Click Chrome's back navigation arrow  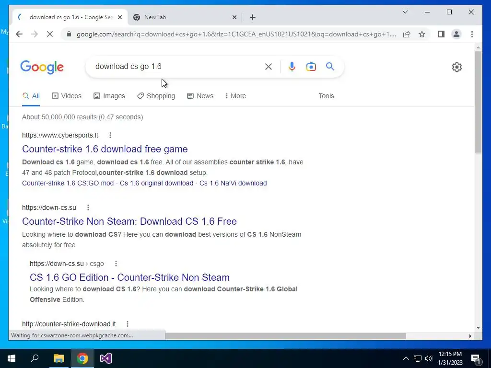[19, 34]
